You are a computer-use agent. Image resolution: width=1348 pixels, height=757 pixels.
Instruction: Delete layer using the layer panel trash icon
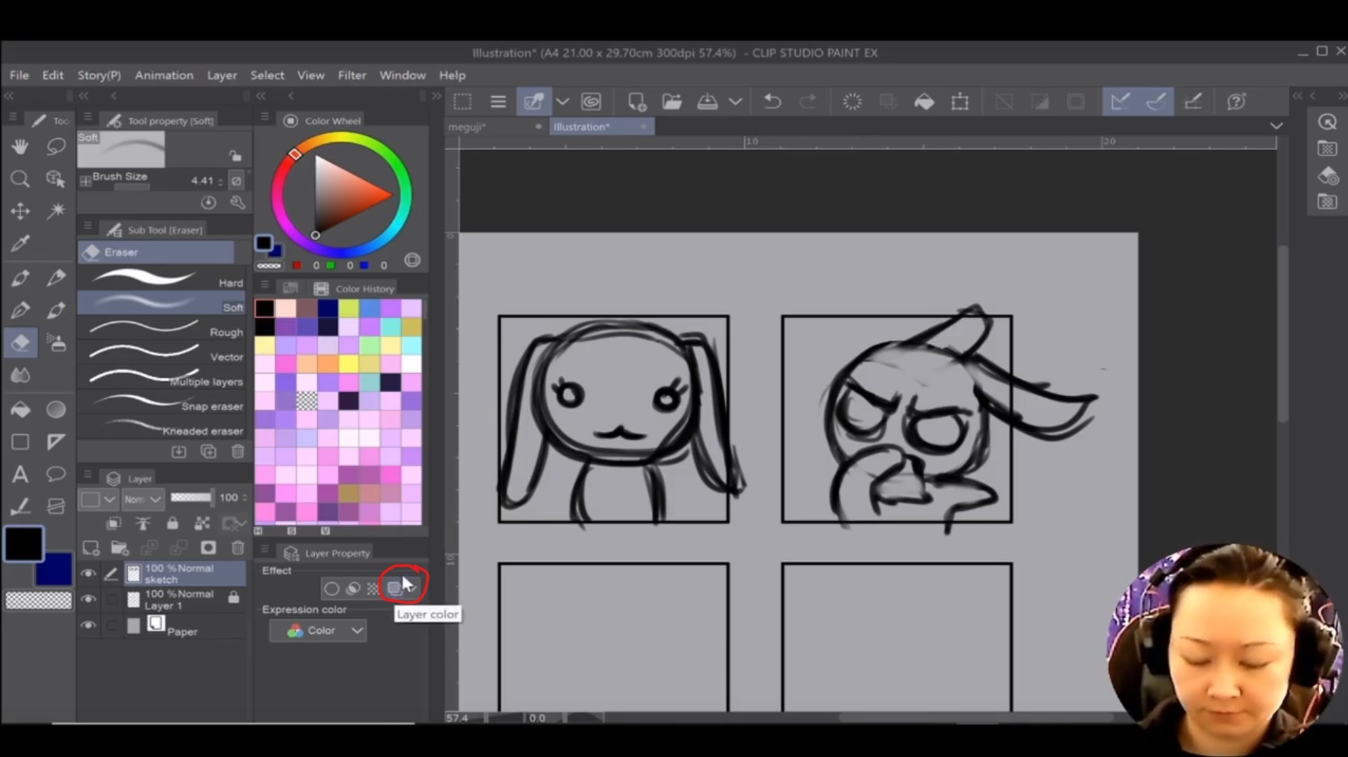237,548
